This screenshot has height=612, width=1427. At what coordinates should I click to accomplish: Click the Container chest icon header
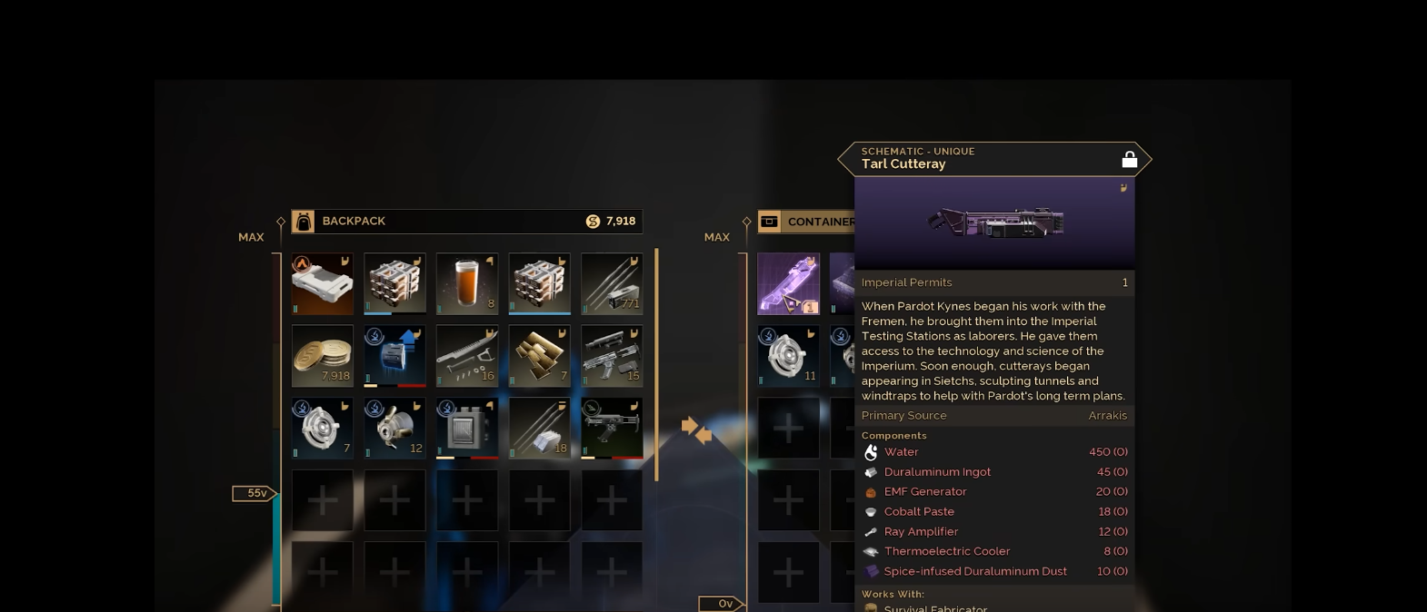pyautogui.click(x=769, y=222)
